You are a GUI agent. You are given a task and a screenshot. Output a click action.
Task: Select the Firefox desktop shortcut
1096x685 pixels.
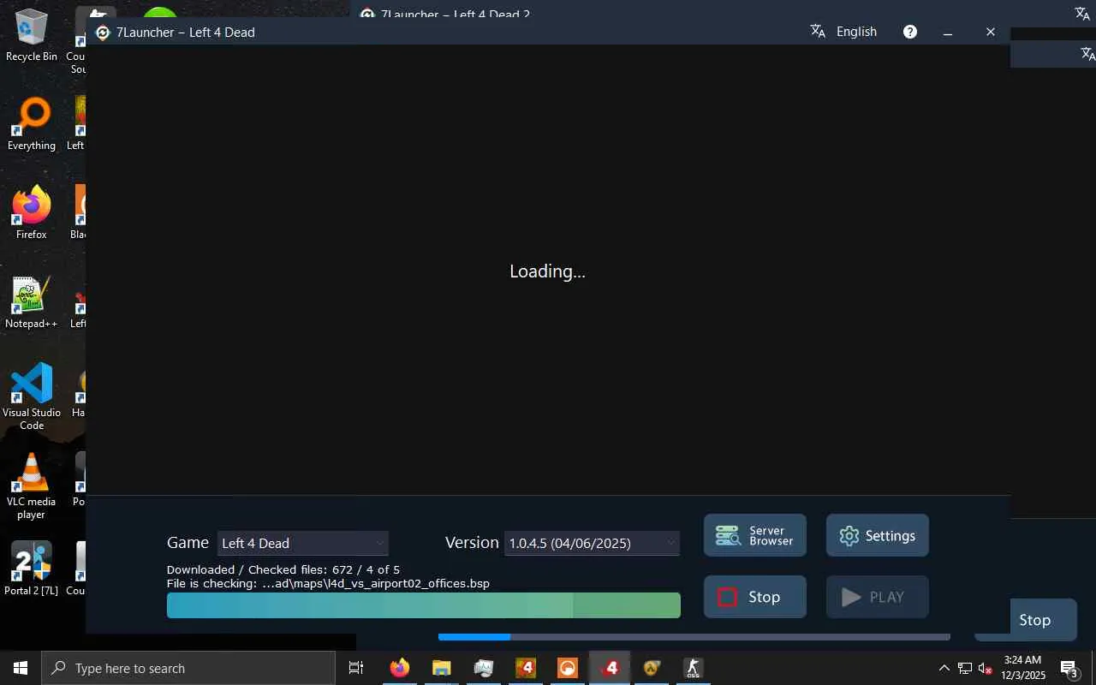(32, 213)
